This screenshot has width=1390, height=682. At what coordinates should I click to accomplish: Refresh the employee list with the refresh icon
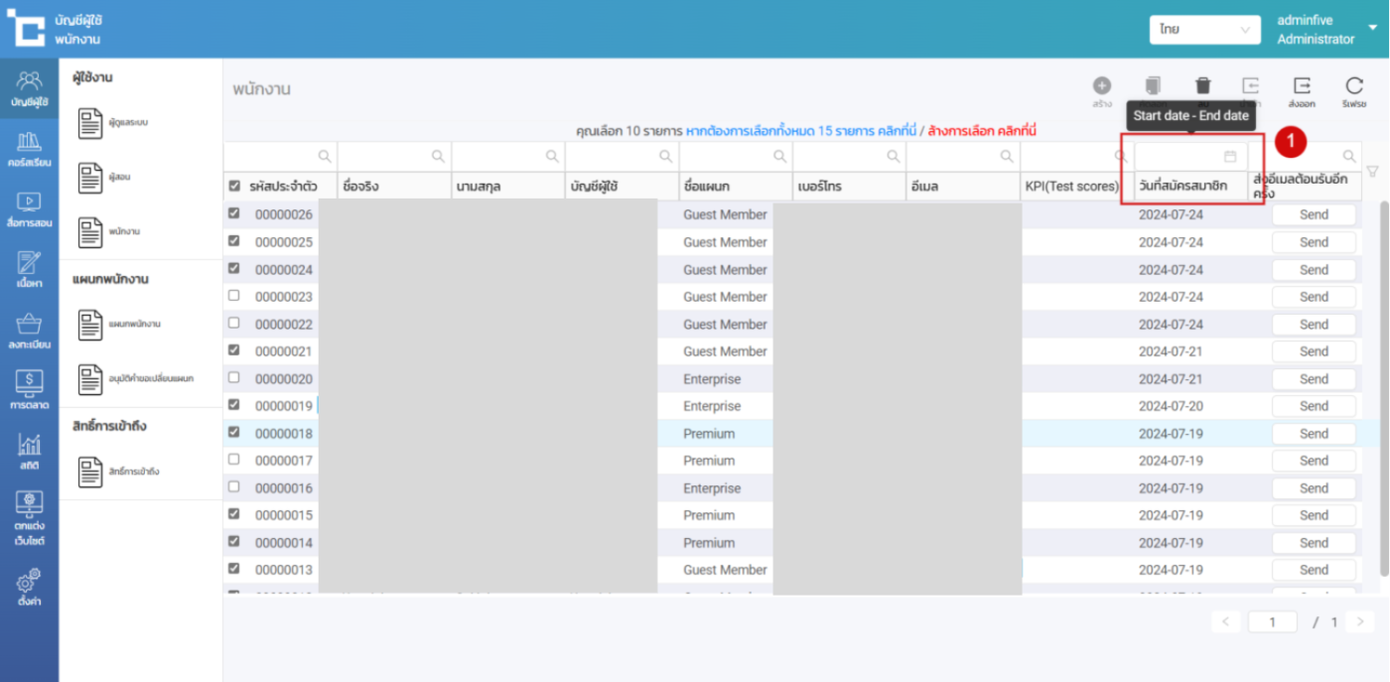point(1354,87)
